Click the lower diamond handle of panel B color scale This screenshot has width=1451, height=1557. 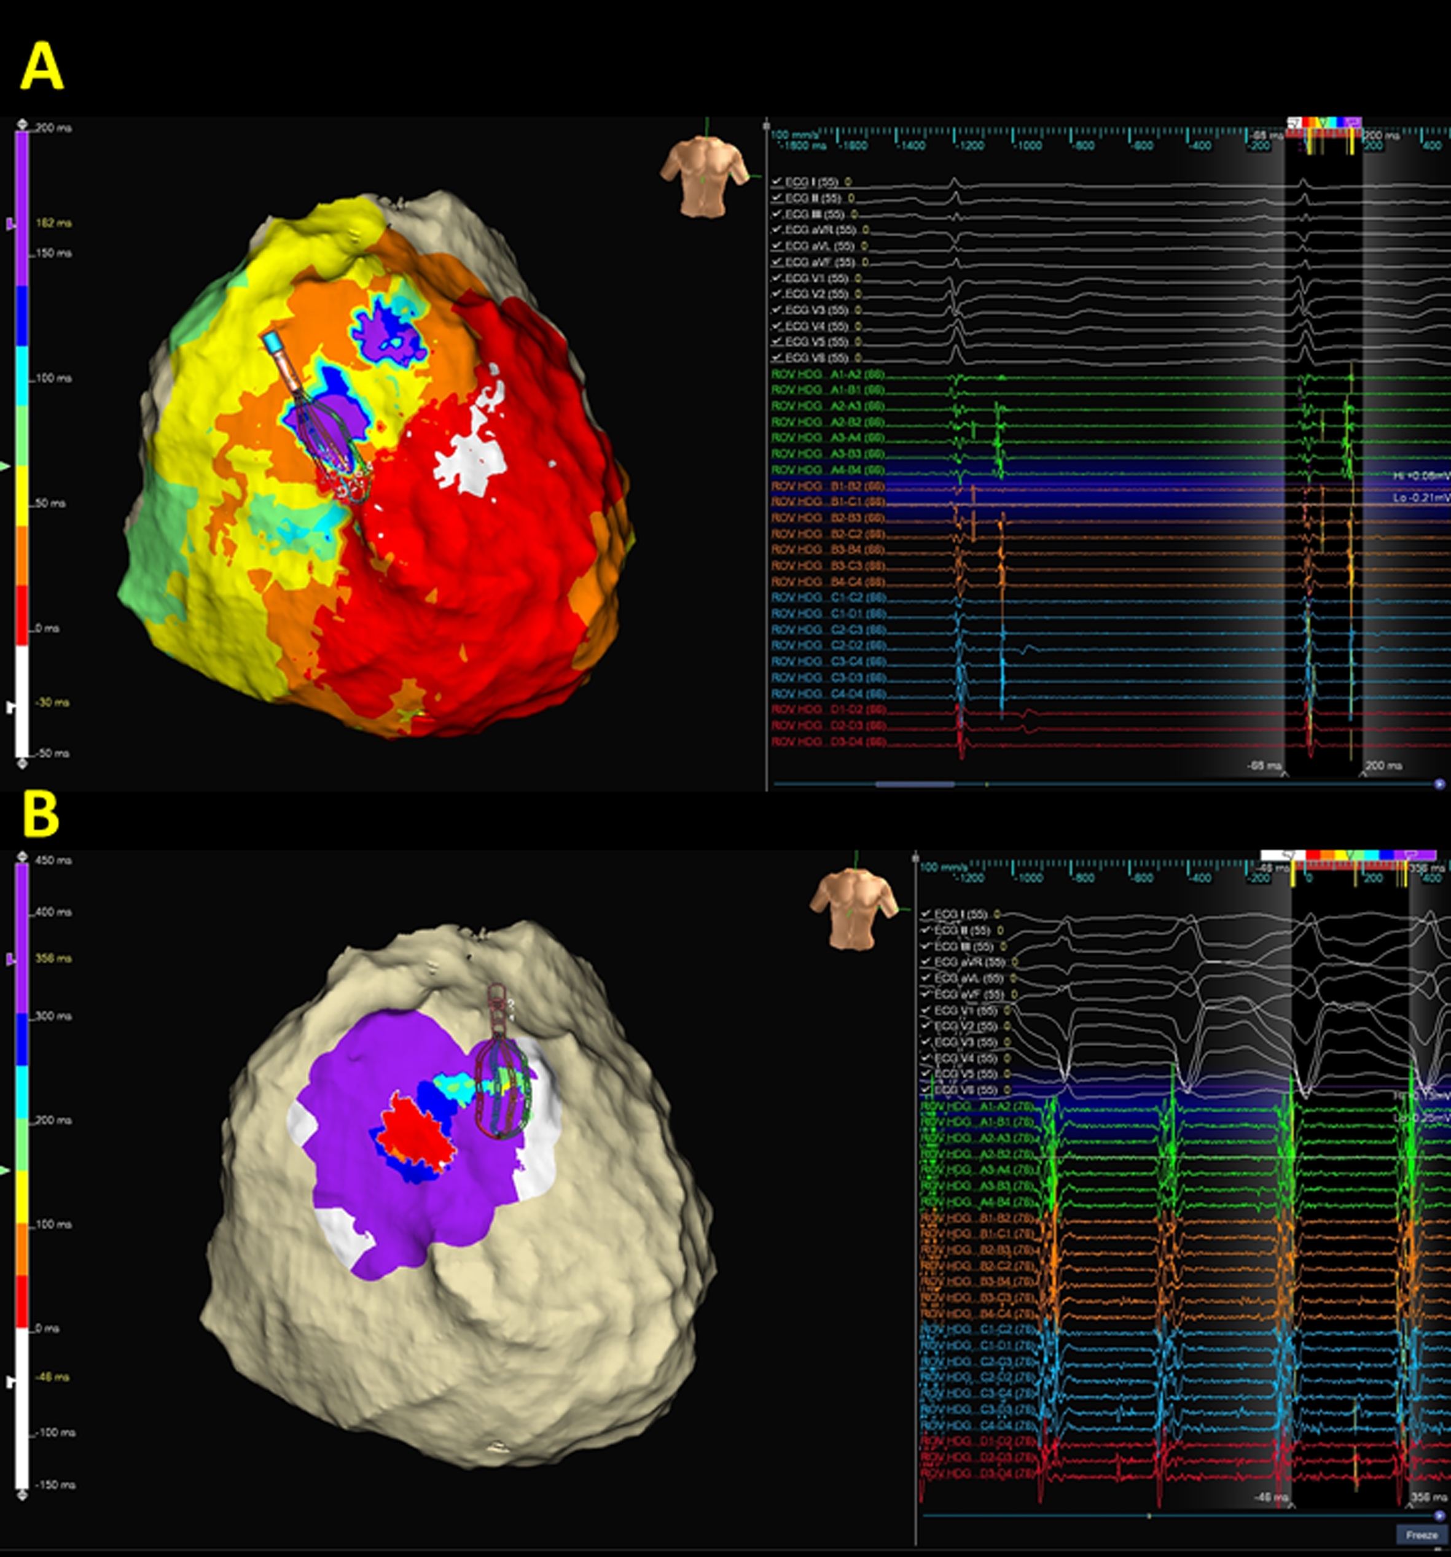click(23, 1495)
